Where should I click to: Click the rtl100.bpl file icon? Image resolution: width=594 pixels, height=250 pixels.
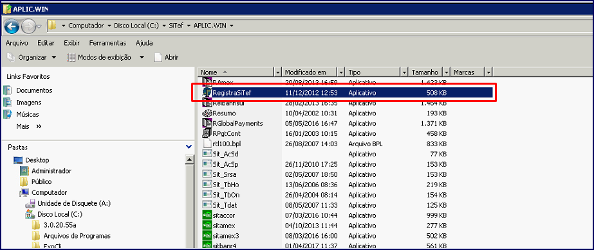[x=207, y=144]
